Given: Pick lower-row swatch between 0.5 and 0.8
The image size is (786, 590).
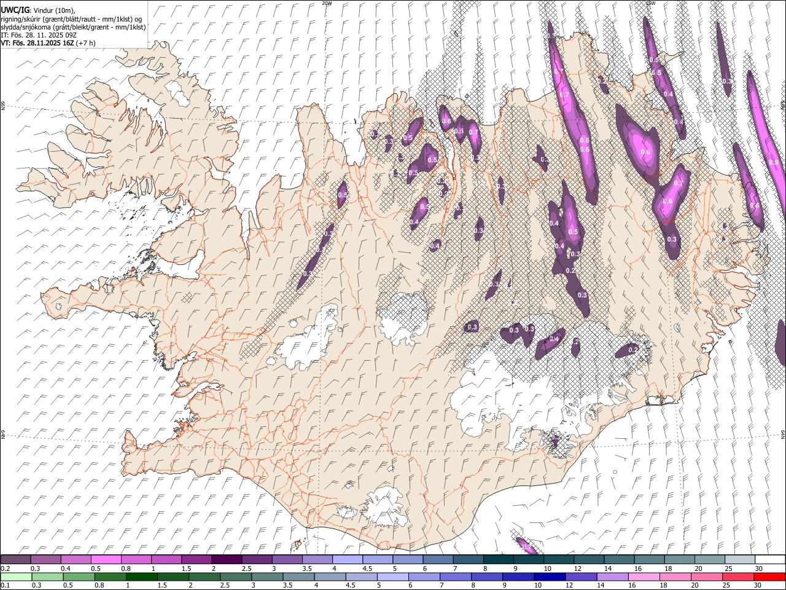Looking at the screenshot, I should (x=79, y=577).
